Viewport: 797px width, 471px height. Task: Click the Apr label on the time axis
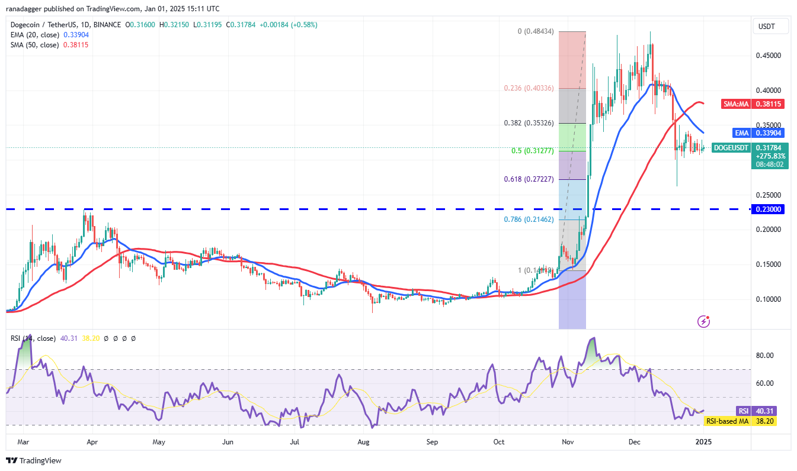pos(91,441)
